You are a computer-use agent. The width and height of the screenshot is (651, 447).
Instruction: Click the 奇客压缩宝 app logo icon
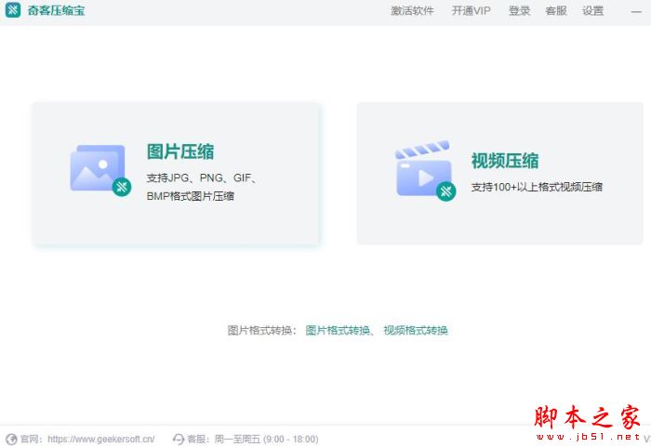13,11
